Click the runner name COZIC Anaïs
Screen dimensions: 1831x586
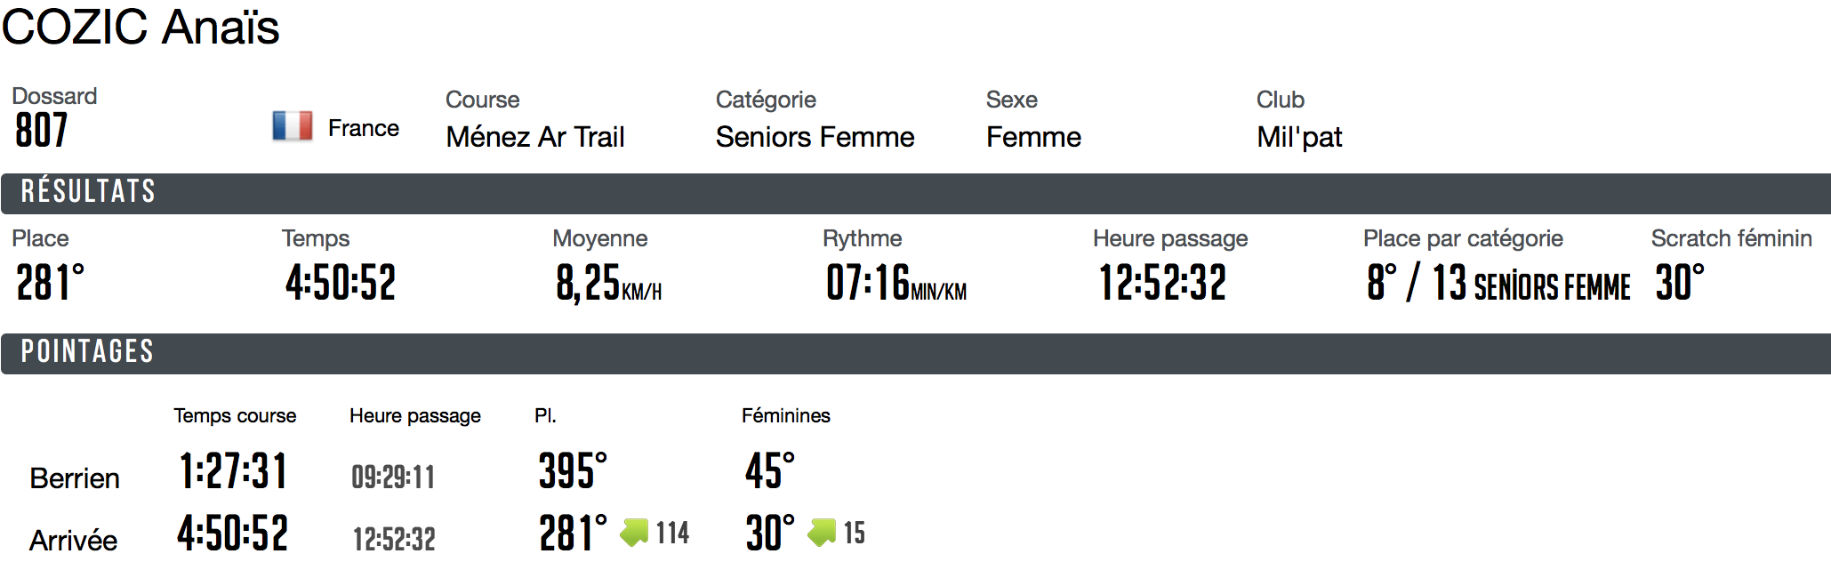(x=141, y=27)
